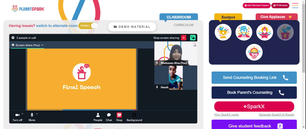Click Send Counseling Booking Link

[254, 78]
